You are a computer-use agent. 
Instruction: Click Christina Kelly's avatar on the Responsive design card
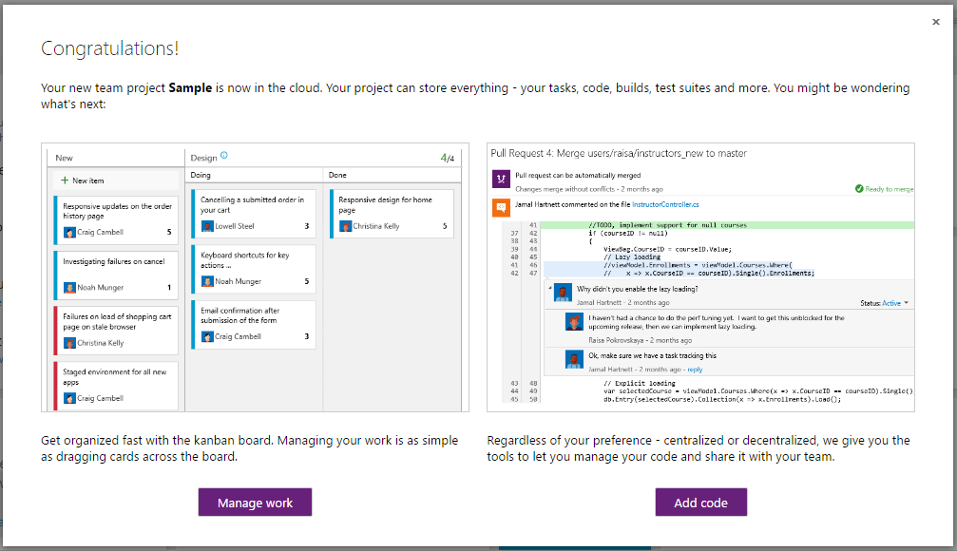pos(345,226)
